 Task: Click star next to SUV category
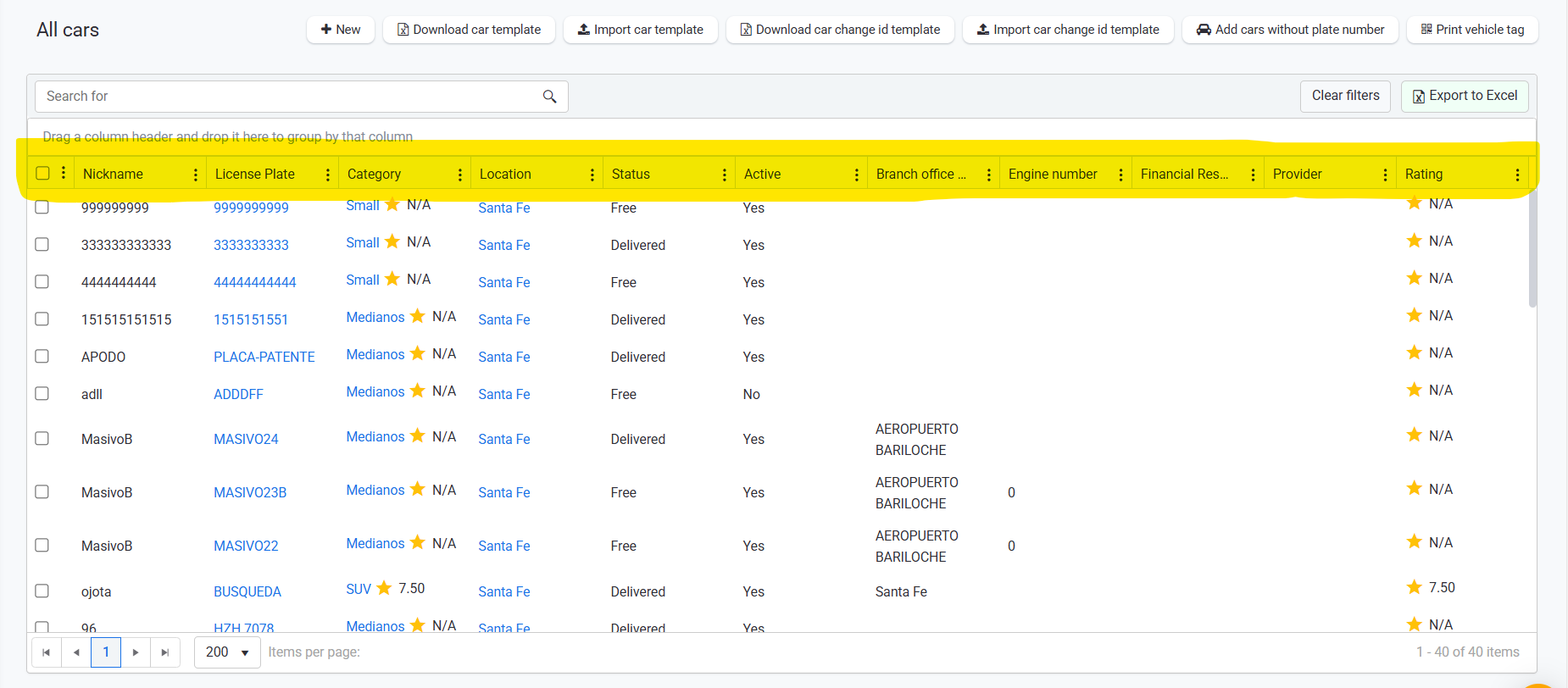pyautogui.click(x=384, y=587)
